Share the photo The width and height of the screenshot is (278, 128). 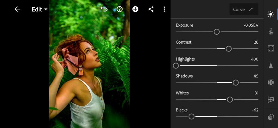[x=151, y=9]
